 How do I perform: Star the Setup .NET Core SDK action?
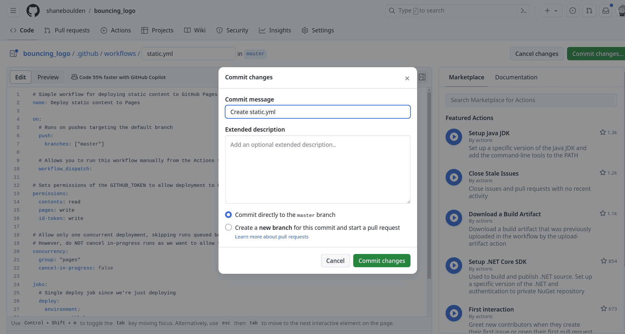(x=604, y=261)
